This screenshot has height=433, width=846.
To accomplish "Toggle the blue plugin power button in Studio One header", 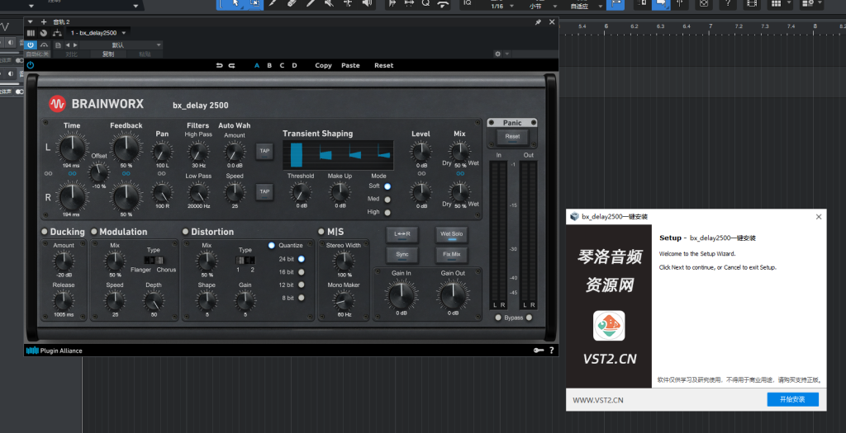I will 31,45.
